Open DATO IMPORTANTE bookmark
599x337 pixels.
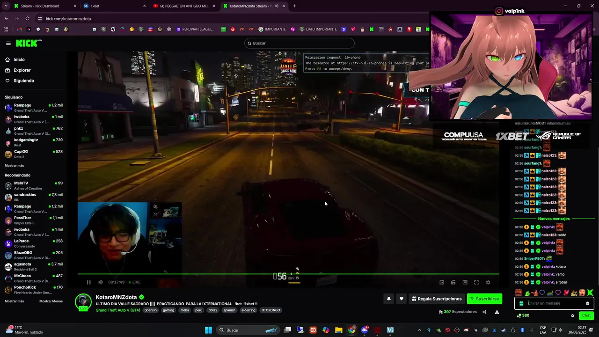(x=318, y=29)
